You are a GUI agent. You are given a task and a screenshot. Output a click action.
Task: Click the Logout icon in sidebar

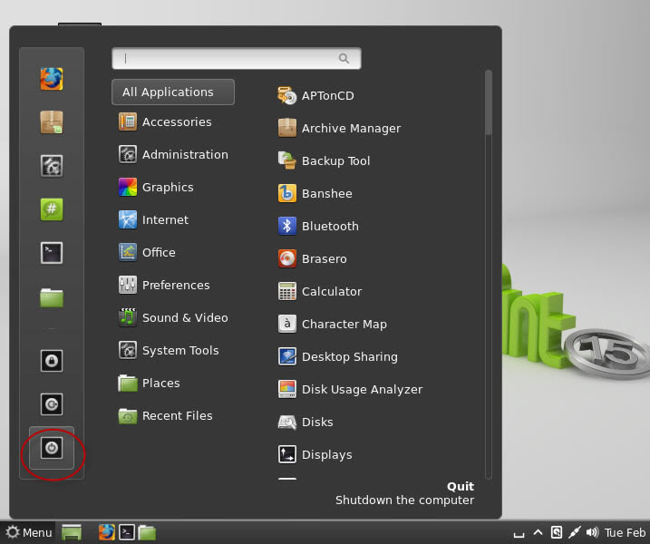pyautogui.click(x=52, y=404)
